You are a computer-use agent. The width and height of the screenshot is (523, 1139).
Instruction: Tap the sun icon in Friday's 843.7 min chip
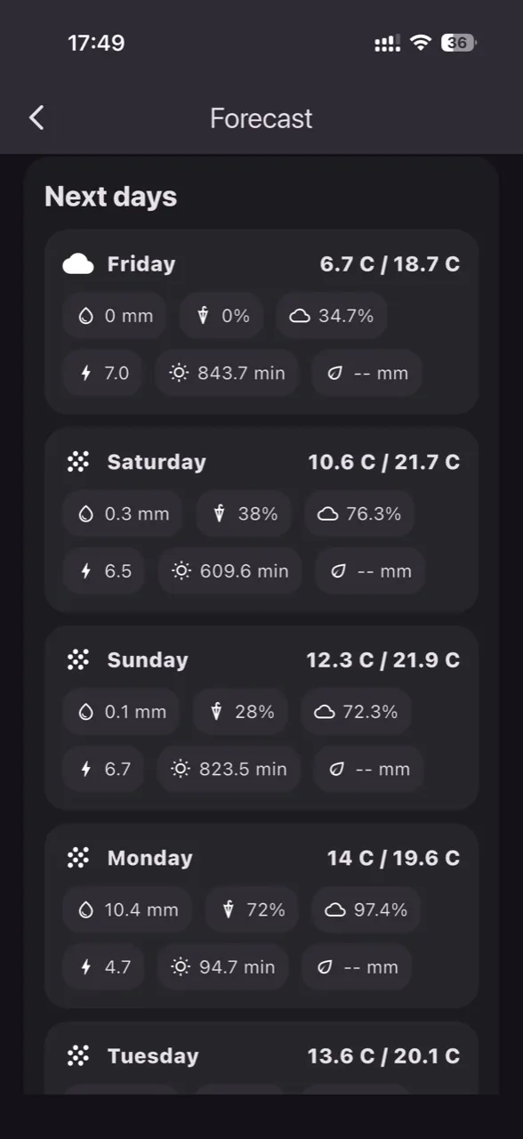(179, 373)
